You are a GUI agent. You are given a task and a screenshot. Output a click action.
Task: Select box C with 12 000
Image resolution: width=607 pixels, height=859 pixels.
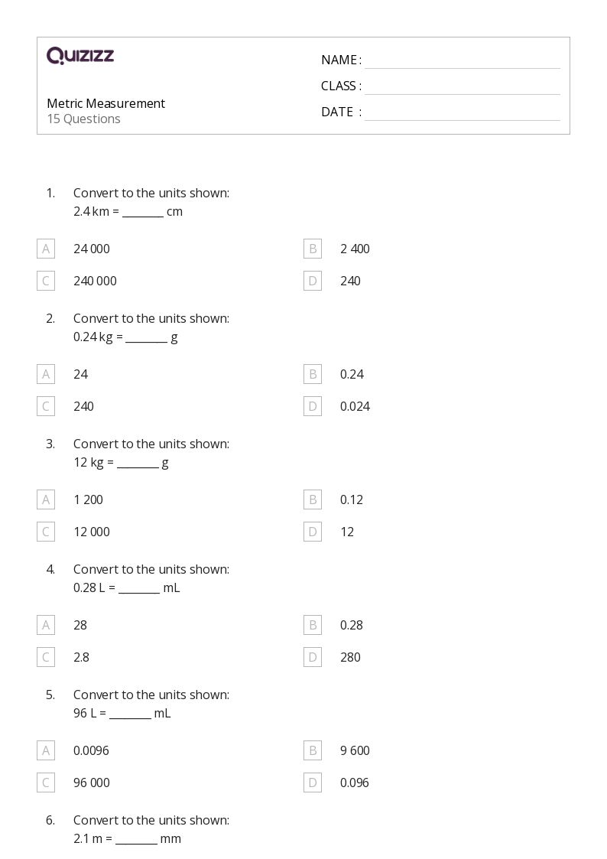pos(46,532)
